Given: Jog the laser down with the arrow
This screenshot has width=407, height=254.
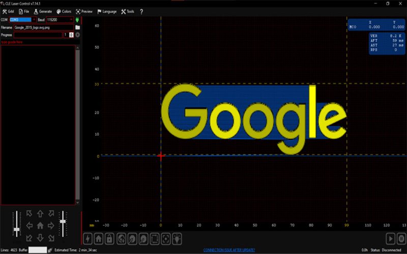Looking at the screenshot, I should click(x=40, y=237).
